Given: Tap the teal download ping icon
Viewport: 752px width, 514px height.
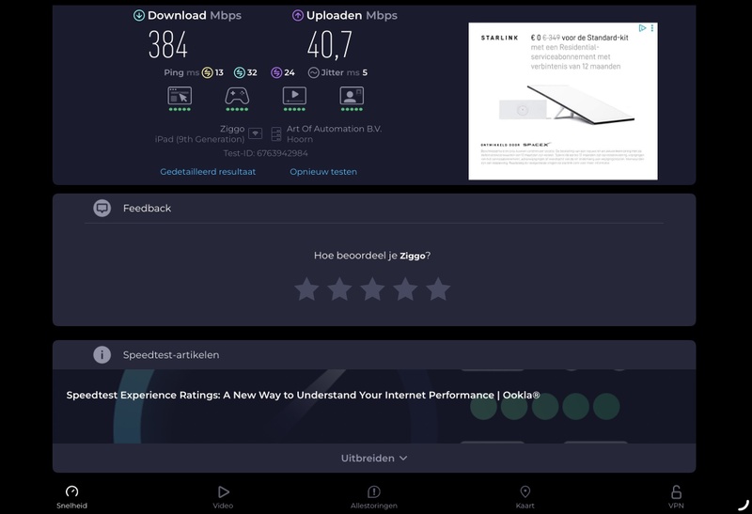Looking at the screenshot, I should pos(240,72).
